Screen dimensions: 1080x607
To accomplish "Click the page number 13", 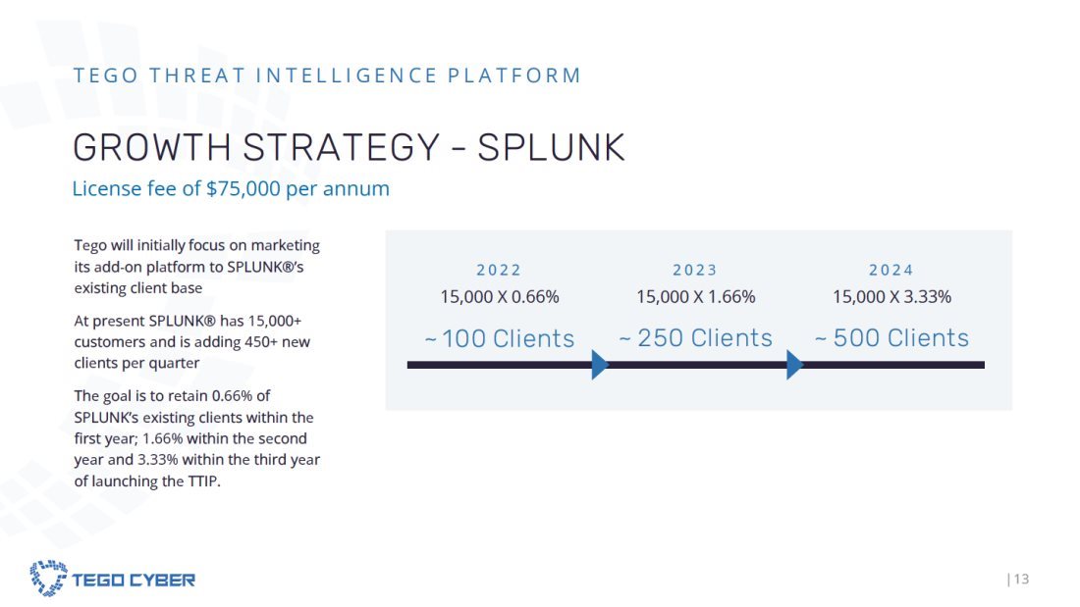I will [1019, 579].
